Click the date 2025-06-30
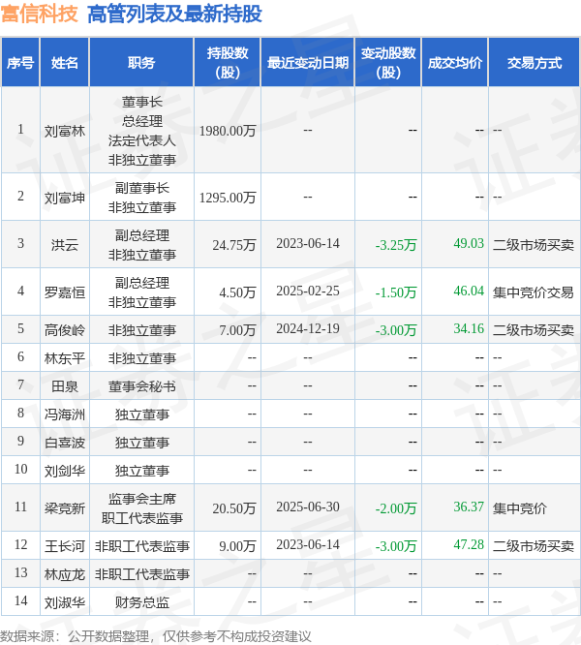Viewport: 581px width, 645px height. coord(308,507)
